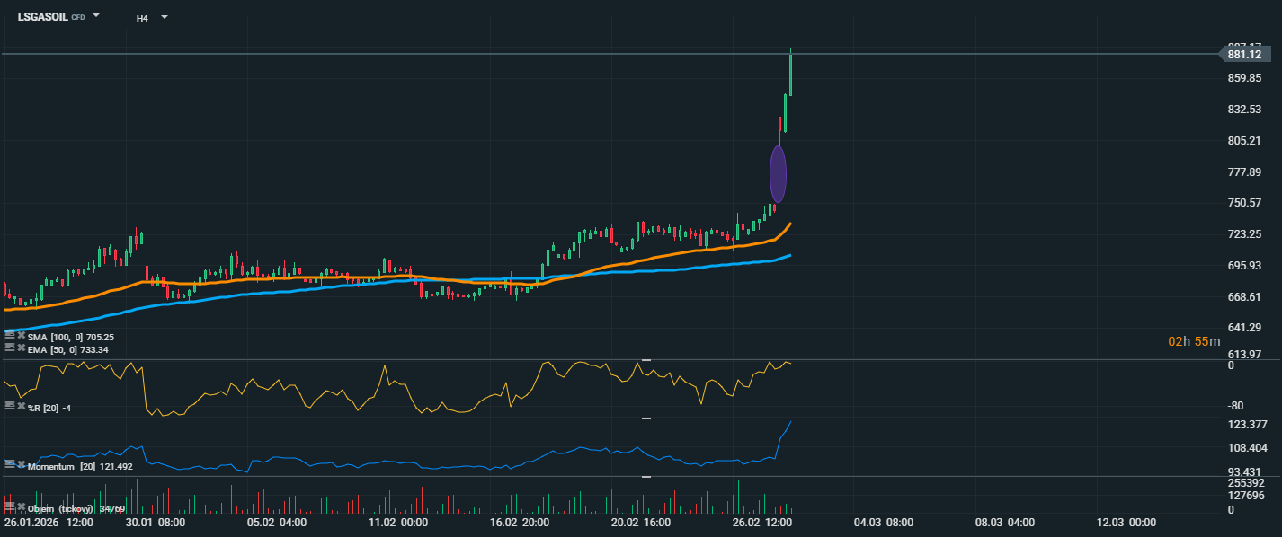Click the %R pane top resize handle
This screenshot has height=537, width=1282.
(x=645, y=360)
